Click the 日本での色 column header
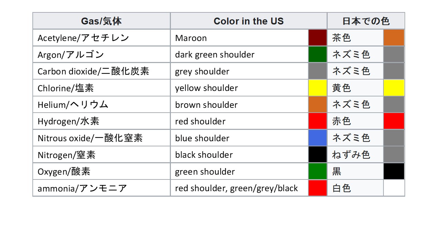Viewport: 441px width, 248px height. 366,21
